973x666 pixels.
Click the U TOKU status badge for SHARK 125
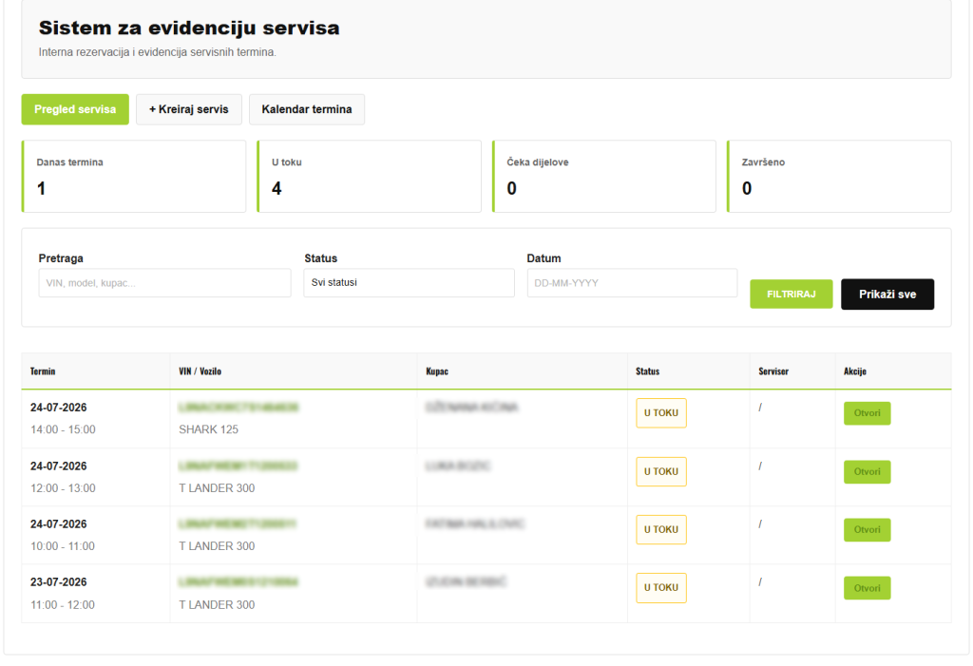(661, 413)
